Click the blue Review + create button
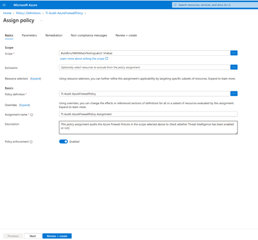The height and width of the screenshot is (240, 258). 57,236
